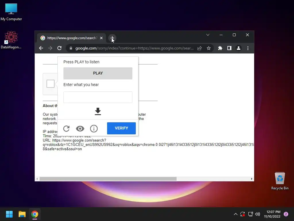Viewport: 294px width, 221px height.
Task: Open My Computer desktop icon
Action: click(11, 12)
